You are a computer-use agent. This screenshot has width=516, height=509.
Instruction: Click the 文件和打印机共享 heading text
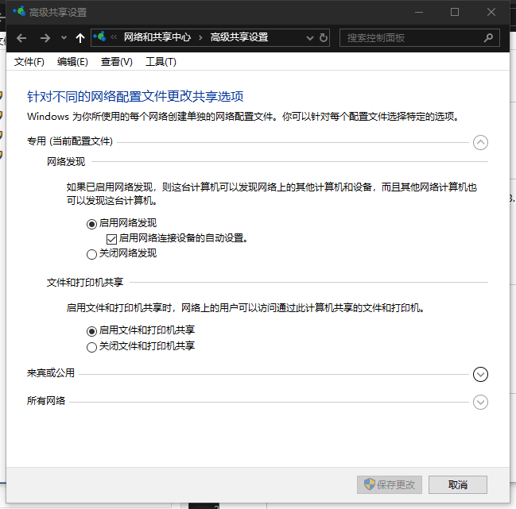pyautogui.click(x=85, y=282)
